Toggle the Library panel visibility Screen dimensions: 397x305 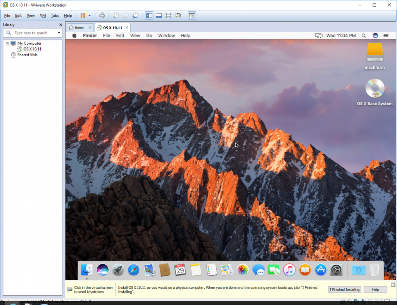(149, 16)
